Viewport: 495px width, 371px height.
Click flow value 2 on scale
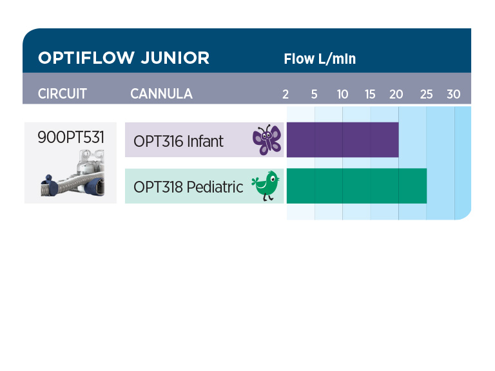(286, 94)
